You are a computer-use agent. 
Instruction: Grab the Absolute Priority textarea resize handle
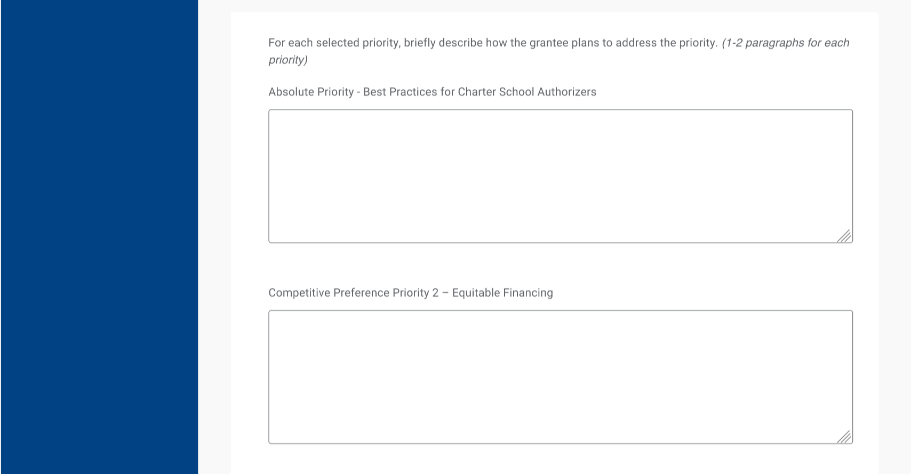click(x=844, y=236)
